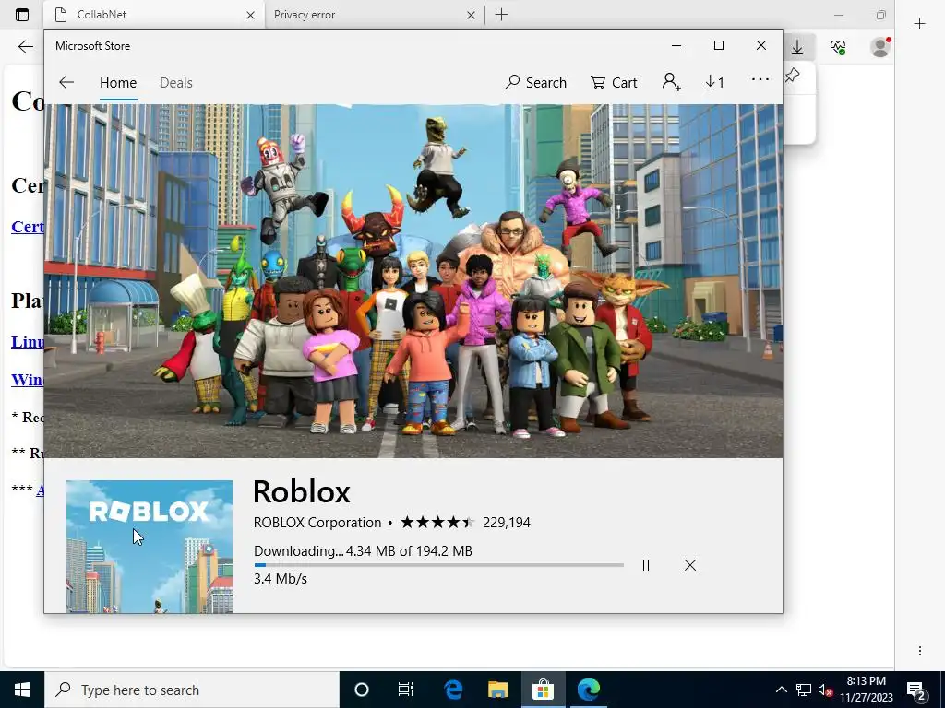Viewport: 945px width, 708px height.
Task: Select the Privacy error browser tab
Action: 374,15
